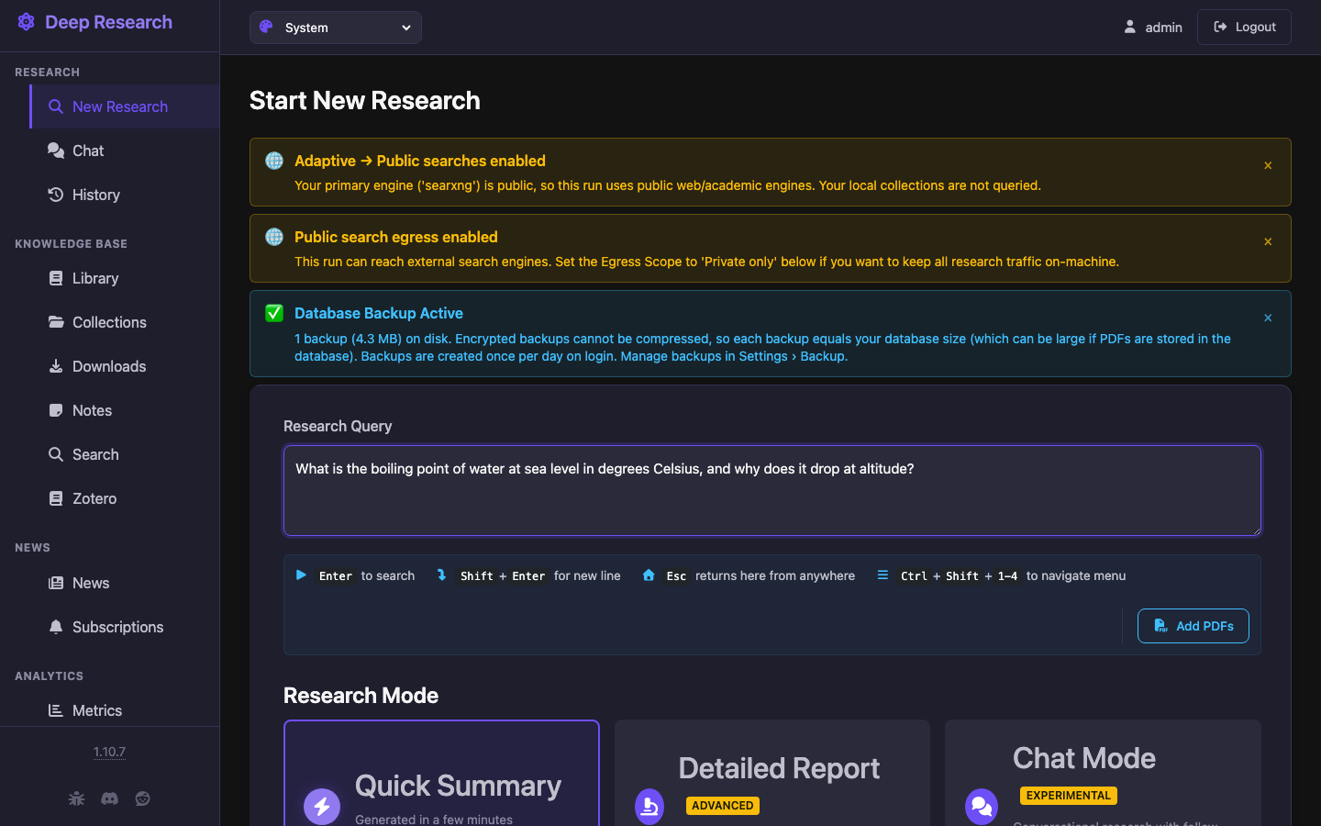Click the 'Database Backup Active' heading

(379, 313)
